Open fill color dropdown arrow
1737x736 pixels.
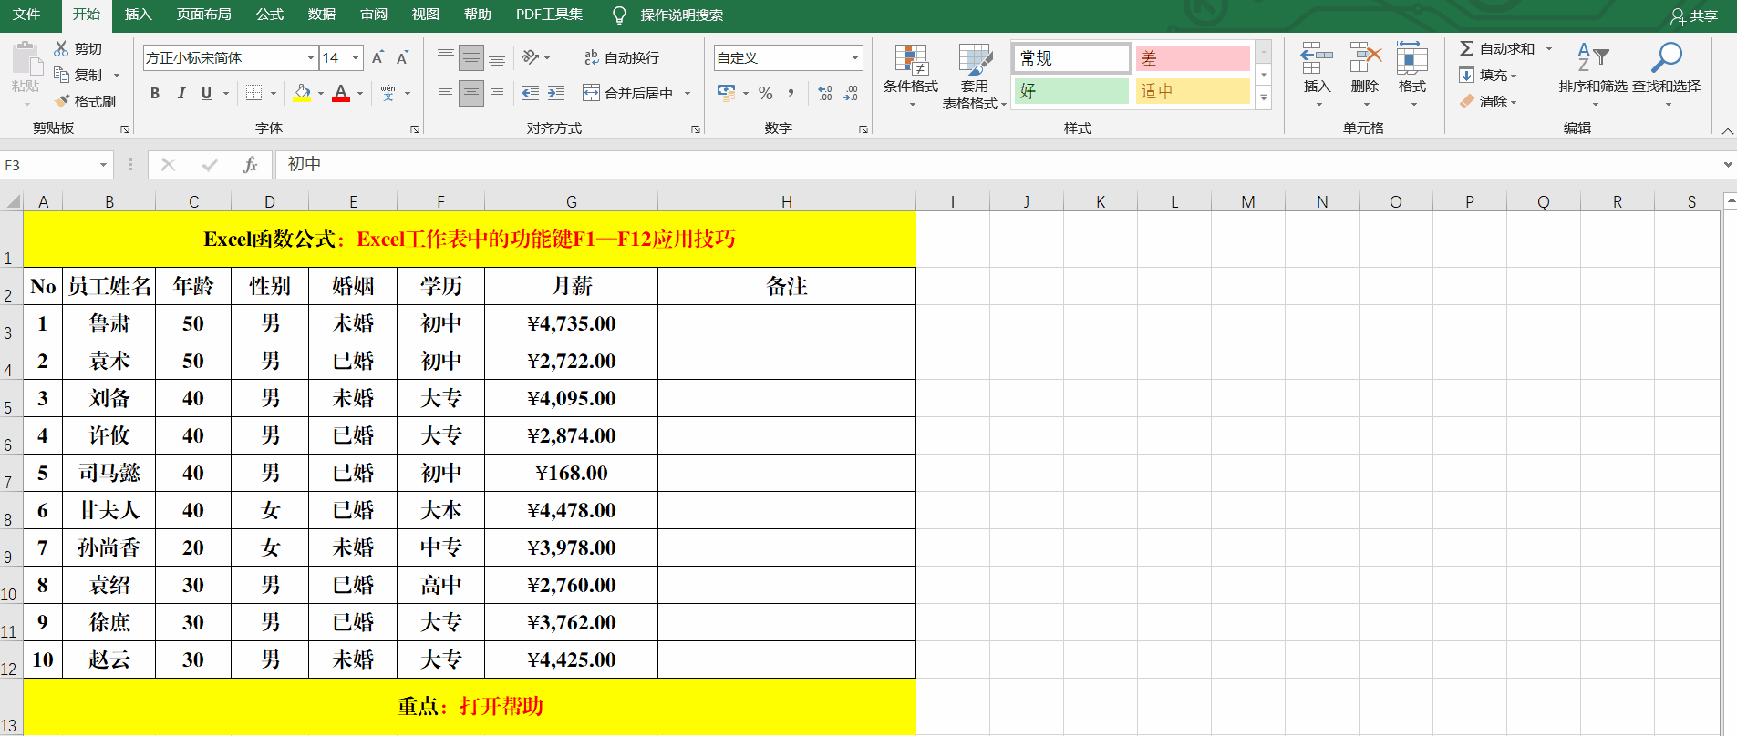pos(321,93)
